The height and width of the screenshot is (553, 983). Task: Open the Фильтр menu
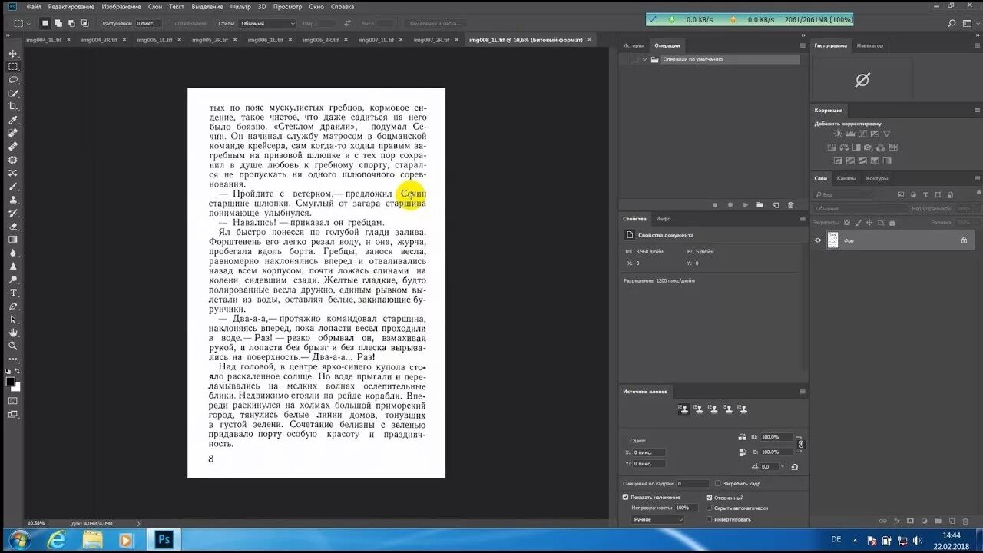tap(240, 6)
